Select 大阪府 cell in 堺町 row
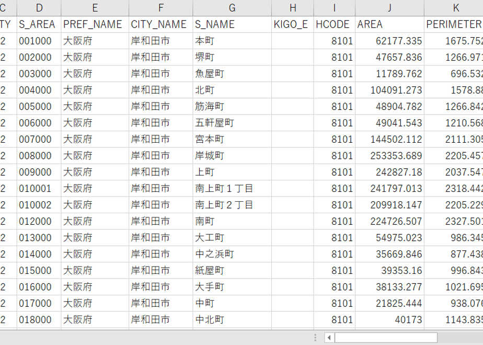This screenshot has width=483, height=345. click(x=95, y=57)
